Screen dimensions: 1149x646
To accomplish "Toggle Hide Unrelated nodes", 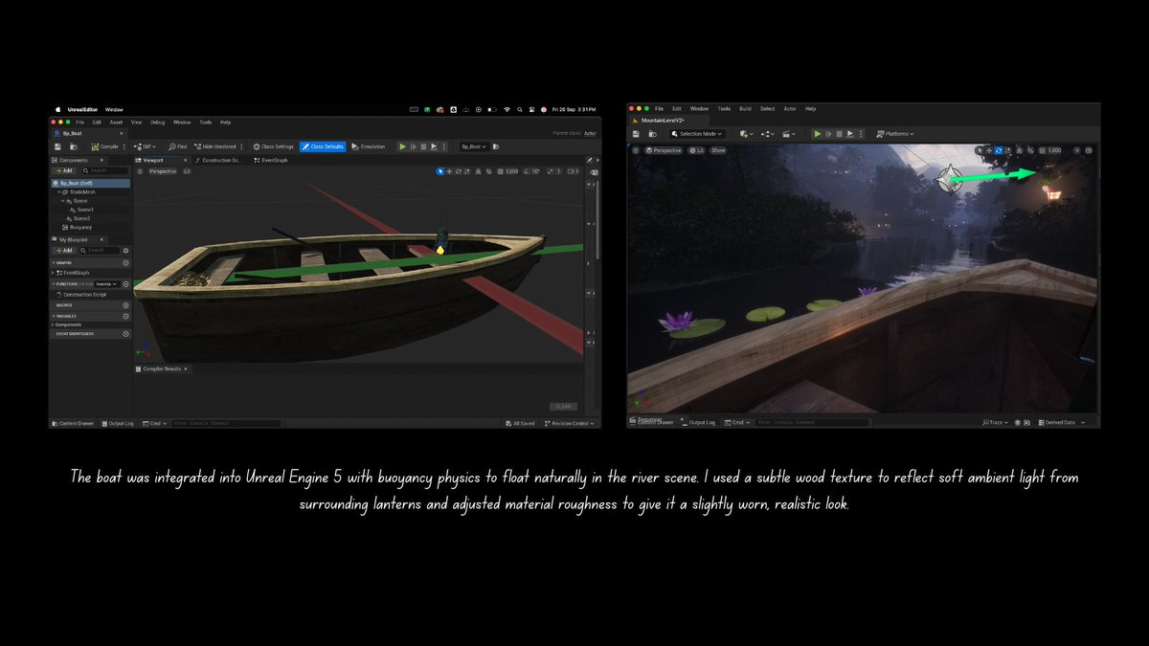I will tap(214, 146).
